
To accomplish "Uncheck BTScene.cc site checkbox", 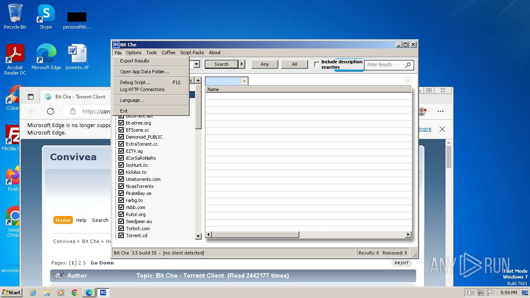I will [x=121, y=130].
